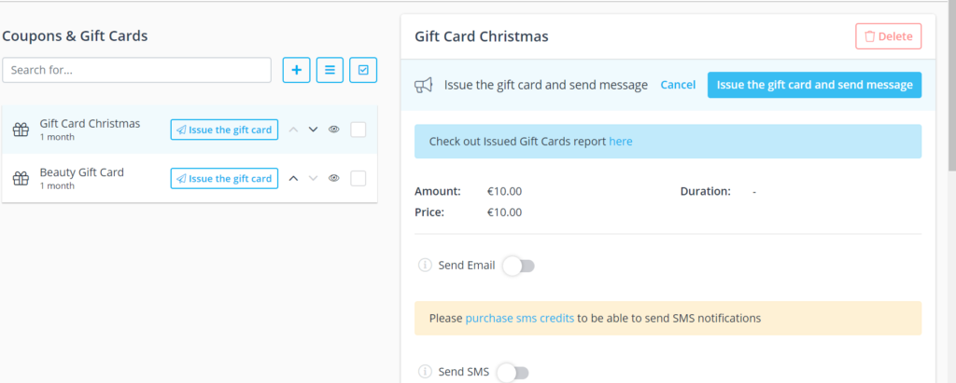Image resolution: width=956 pixels, height=383 pixels.
Task: Toggle the Send Email switch
Action: (518, 267)
